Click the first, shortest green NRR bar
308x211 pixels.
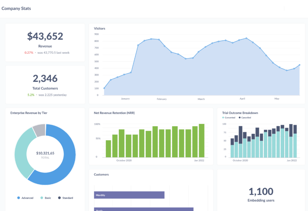pyautogui.click(x=108, y=149)
